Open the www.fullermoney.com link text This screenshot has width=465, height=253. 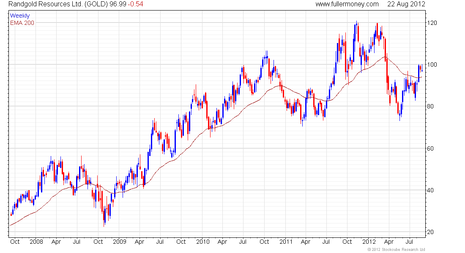347,4
